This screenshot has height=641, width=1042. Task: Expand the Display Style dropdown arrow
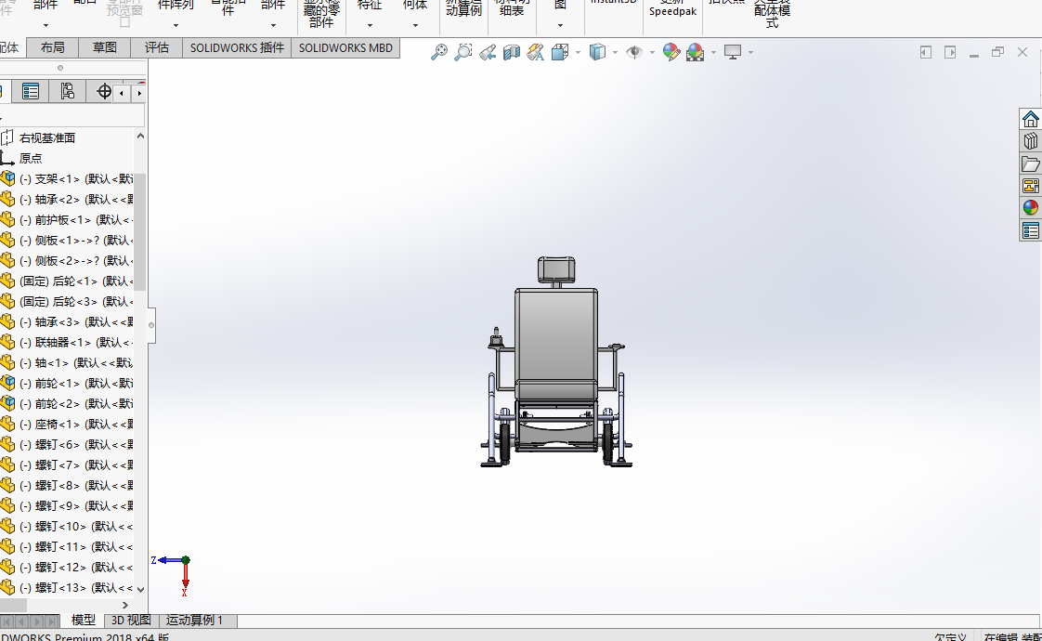click(615, 52)
